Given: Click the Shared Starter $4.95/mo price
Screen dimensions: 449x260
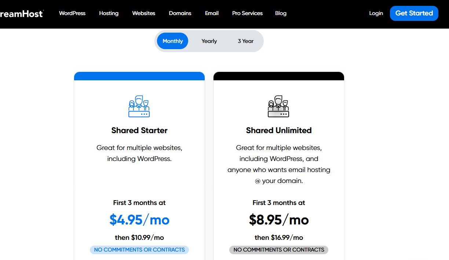Looking at the screenshot, I should tap(139, 220).
